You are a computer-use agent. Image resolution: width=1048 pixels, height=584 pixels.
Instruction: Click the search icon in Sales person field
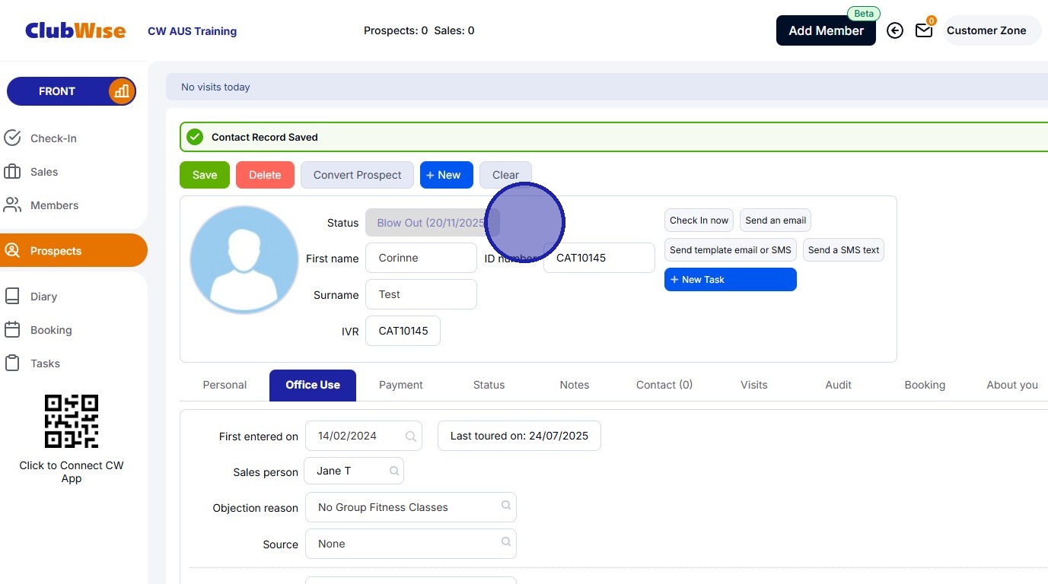pyautogui.click(x=394, y=471)
